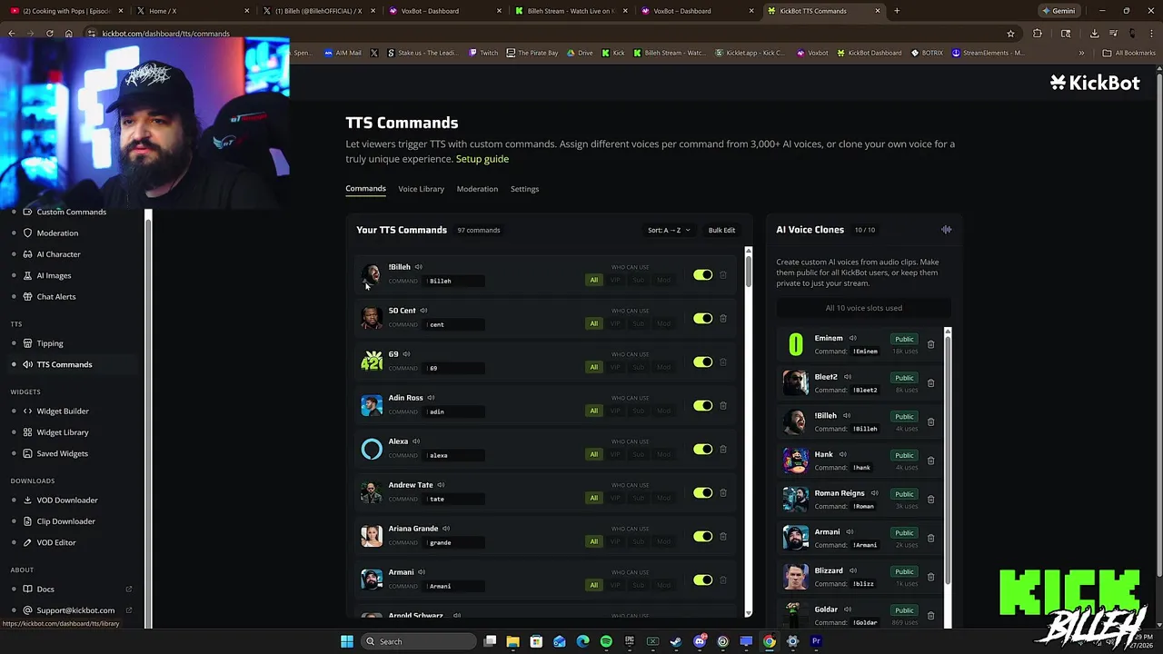Play the Alexa voice preview
Viewport: 1163px width, 654px height.
click(416, 441)
